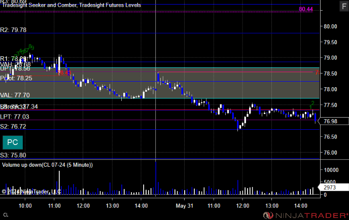Image resolution: width=349 pixels, height=220 pixels.
Task: Click the first 12:00 time axis label
Action: (83, 205)
